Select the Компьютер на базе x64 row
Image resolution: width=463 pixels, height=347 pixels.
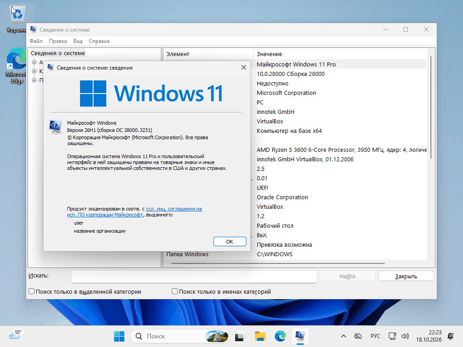tap(289, 131)
